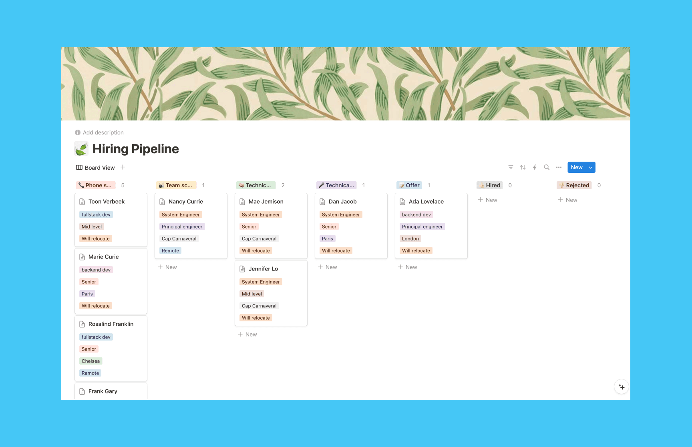This screenshot has width=692, height=447.
Task: Click Cap Carnaveral tag on Mae Jemison card
Action: pyautogui.click(x=259, y=239)
